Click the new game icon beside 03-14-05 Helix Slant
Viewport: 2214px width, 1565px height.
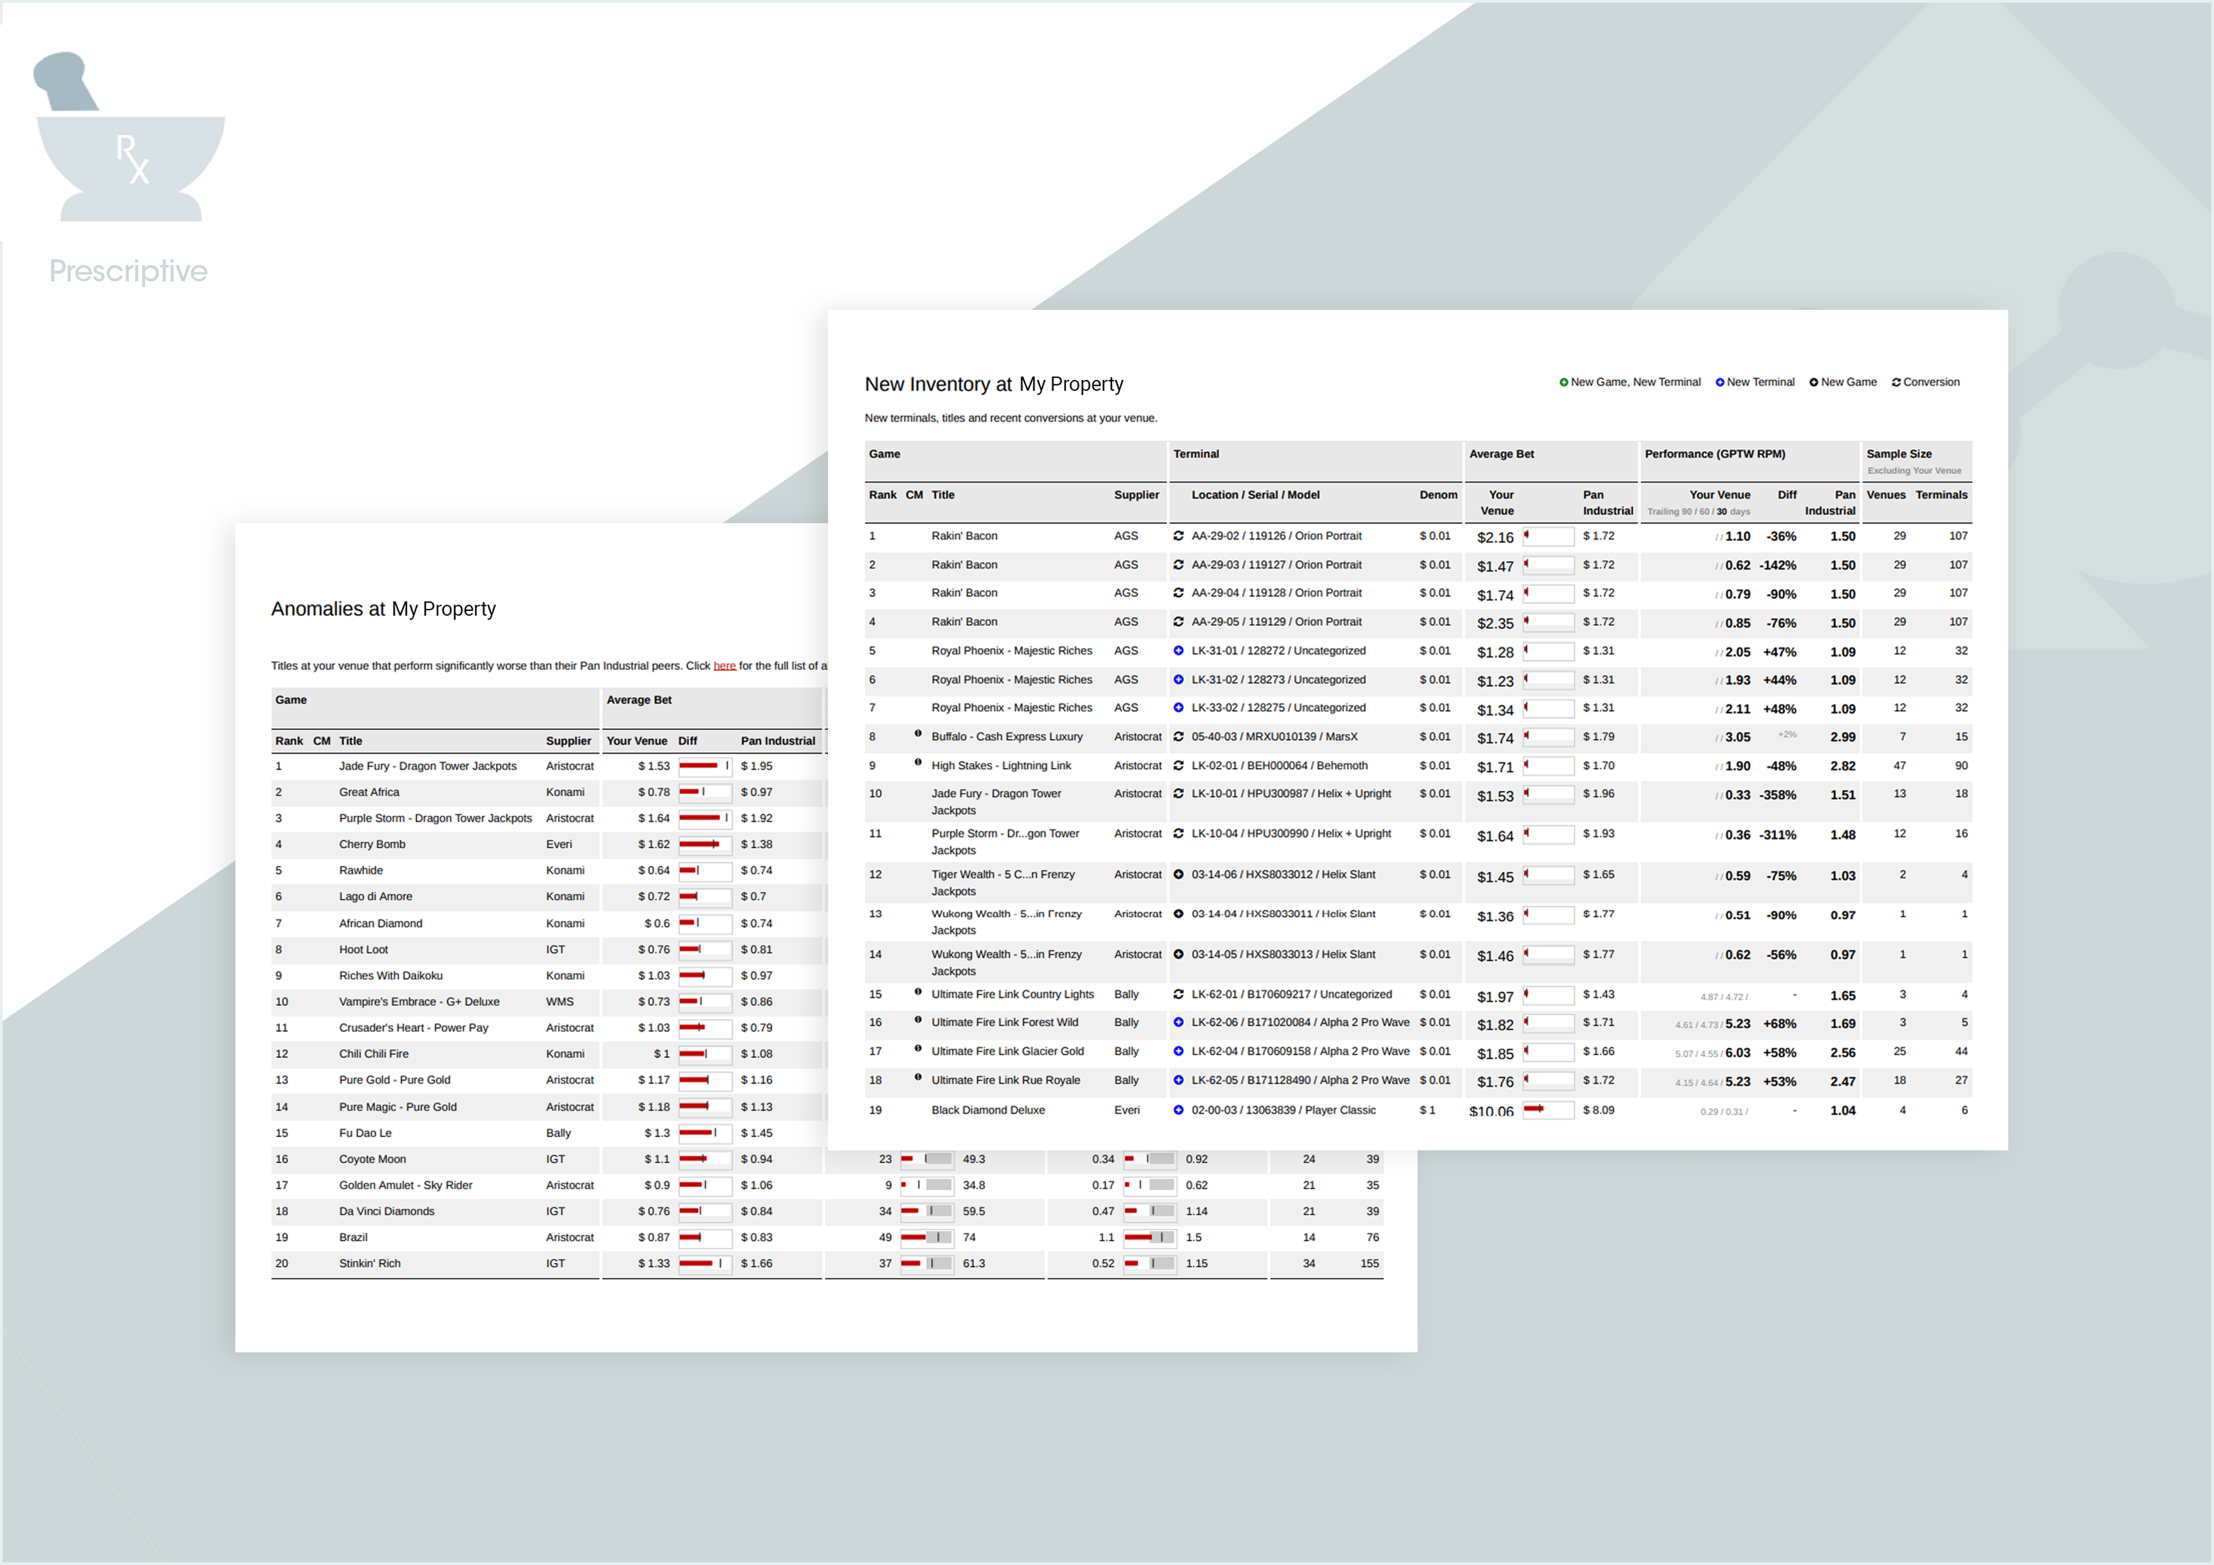click(x=1178, y=955)
